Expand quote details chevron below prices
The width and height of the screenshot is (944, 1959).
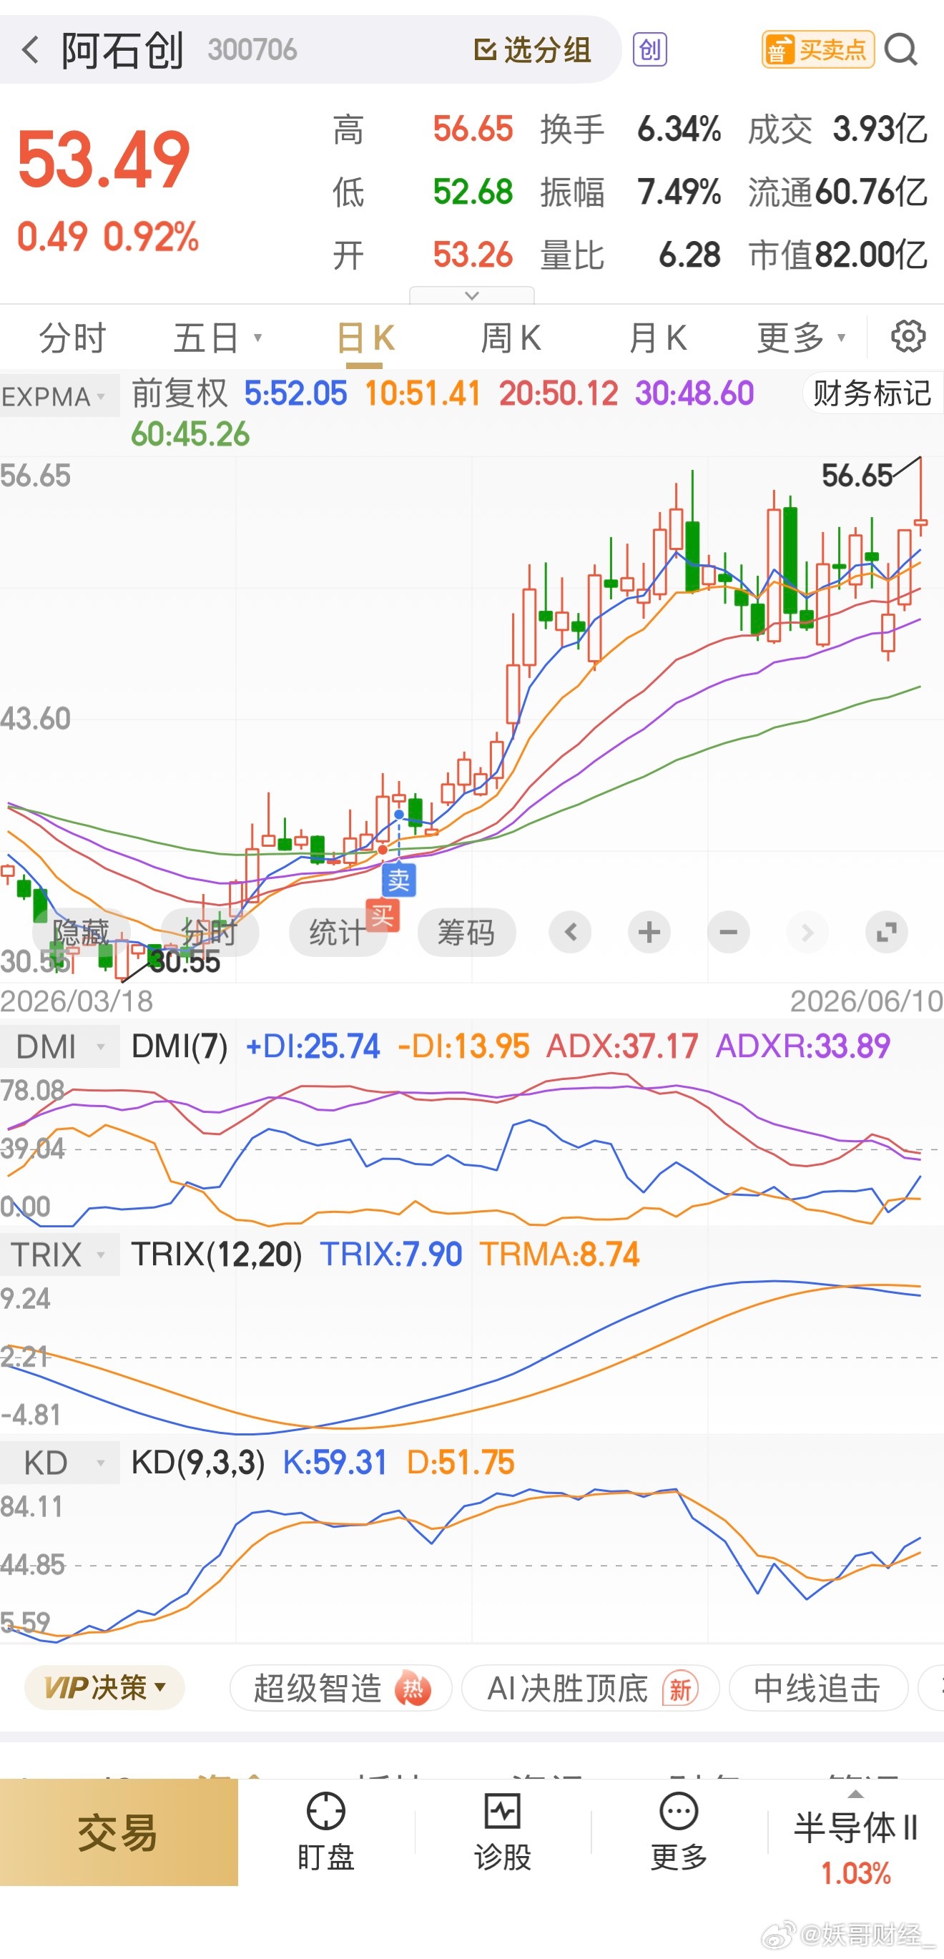tap(471, 295)
